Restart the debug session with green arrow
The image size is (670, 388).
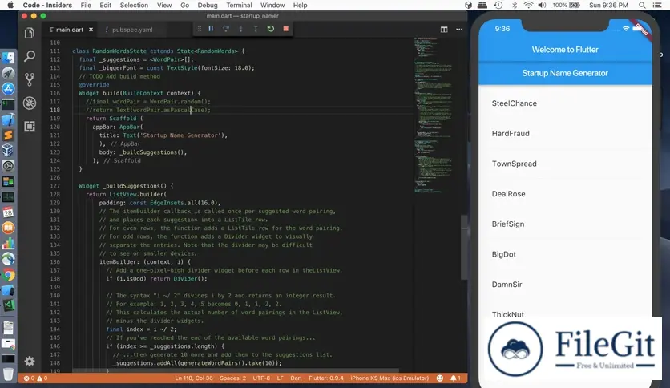270,29
